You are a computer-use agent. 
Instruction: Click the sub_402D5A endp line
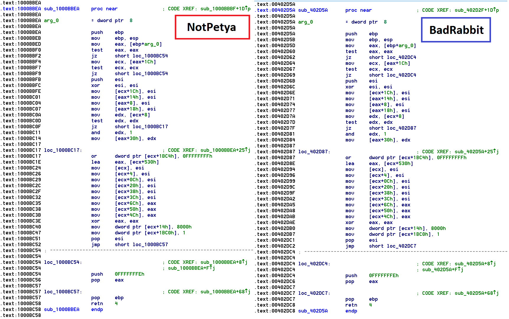pos(313,311)
